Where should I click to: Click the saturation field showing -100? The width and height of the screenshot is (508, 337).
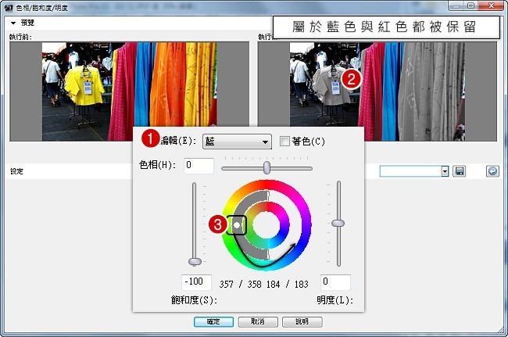click(196, 282)
